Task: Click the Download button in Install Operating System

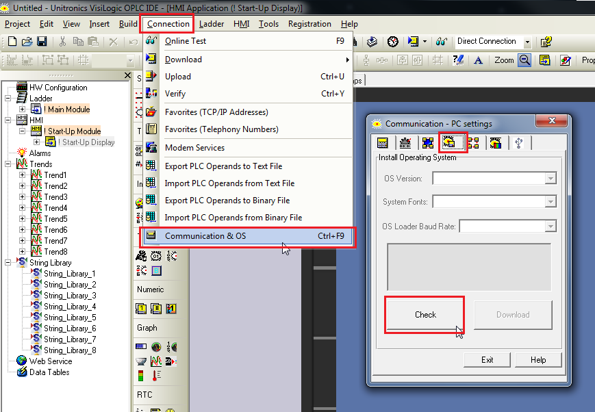Action: [x=513, y=315]
